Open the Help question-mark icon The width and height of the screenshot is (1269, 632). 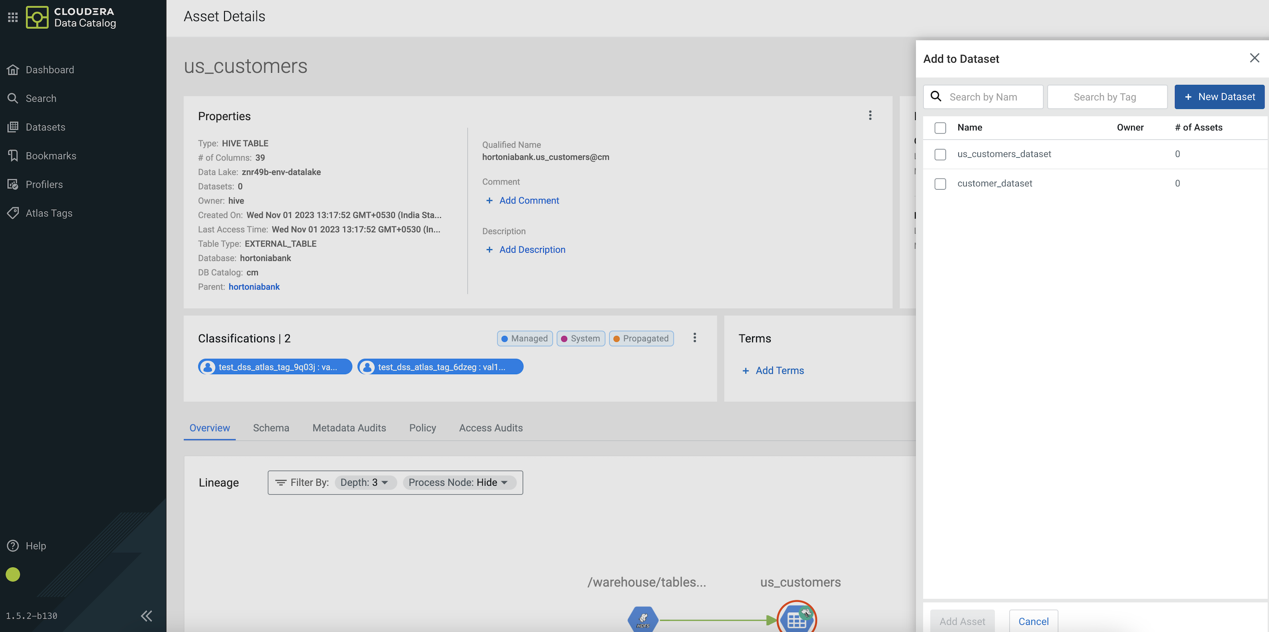[x=13, y=546]
